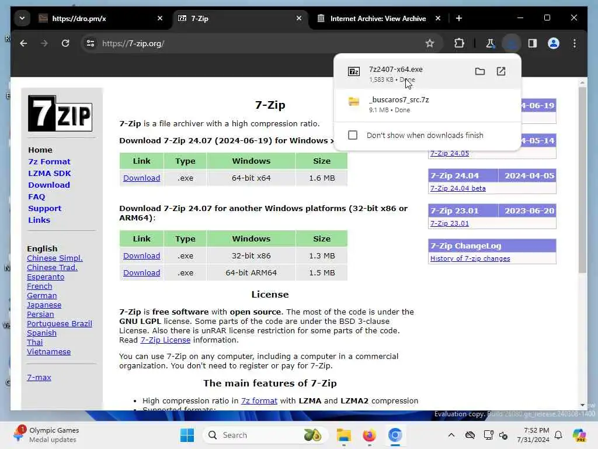Switch language to Vietnamese
This screenshot has width=598, height=449.
click(x=48, y=351)
